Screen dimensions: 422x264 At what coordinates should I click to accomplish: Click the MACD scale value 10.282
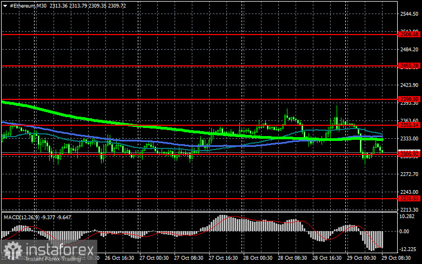coord(407,216)
